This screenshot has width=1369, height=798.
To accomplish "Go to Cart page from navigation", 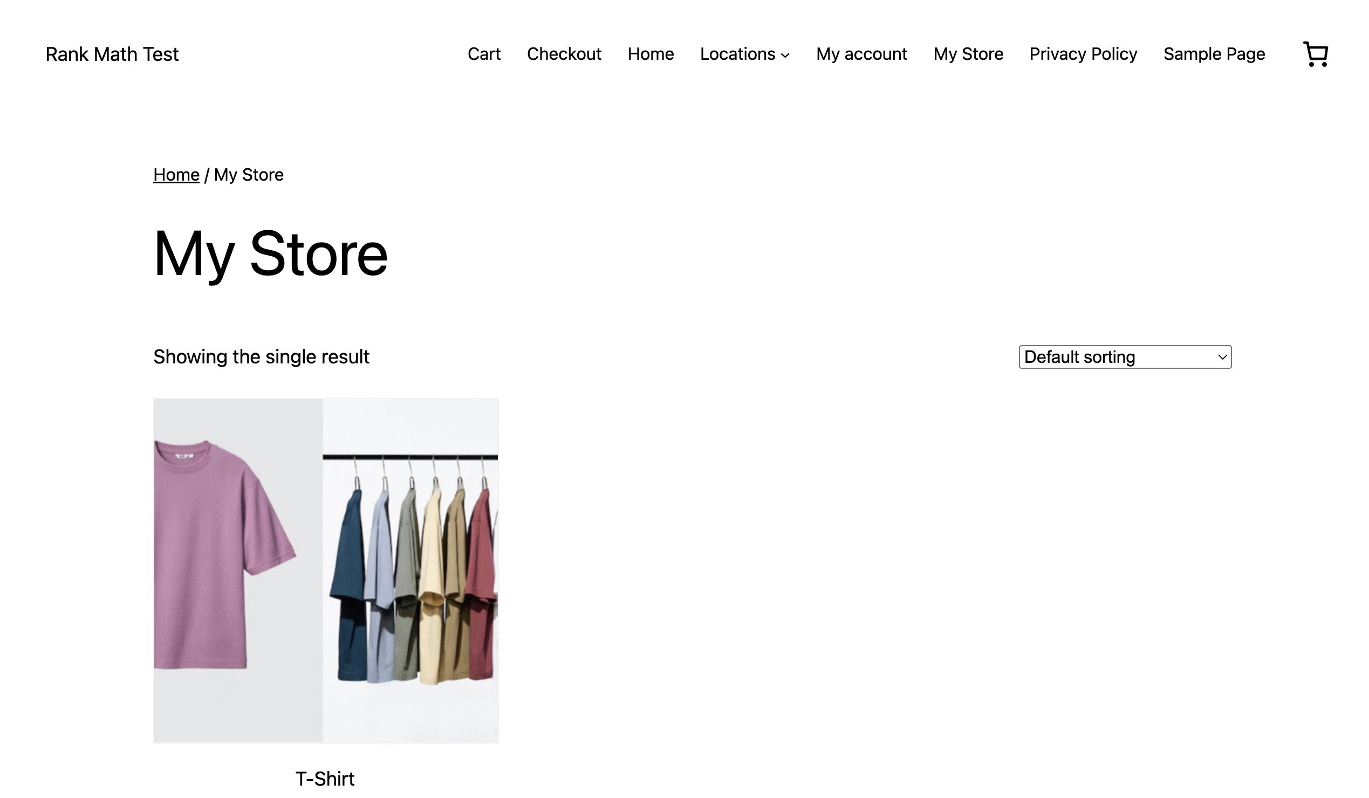I will tap(483, 54).
